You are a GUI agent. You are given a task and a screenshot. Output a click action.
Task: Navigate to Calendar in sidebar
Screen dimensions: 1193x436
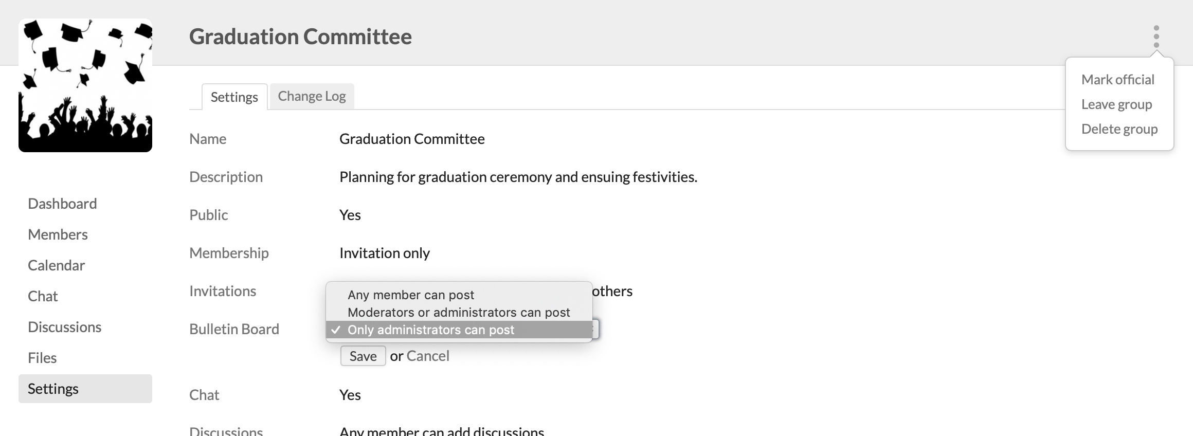pyautogui.click(x=56, y=265)
